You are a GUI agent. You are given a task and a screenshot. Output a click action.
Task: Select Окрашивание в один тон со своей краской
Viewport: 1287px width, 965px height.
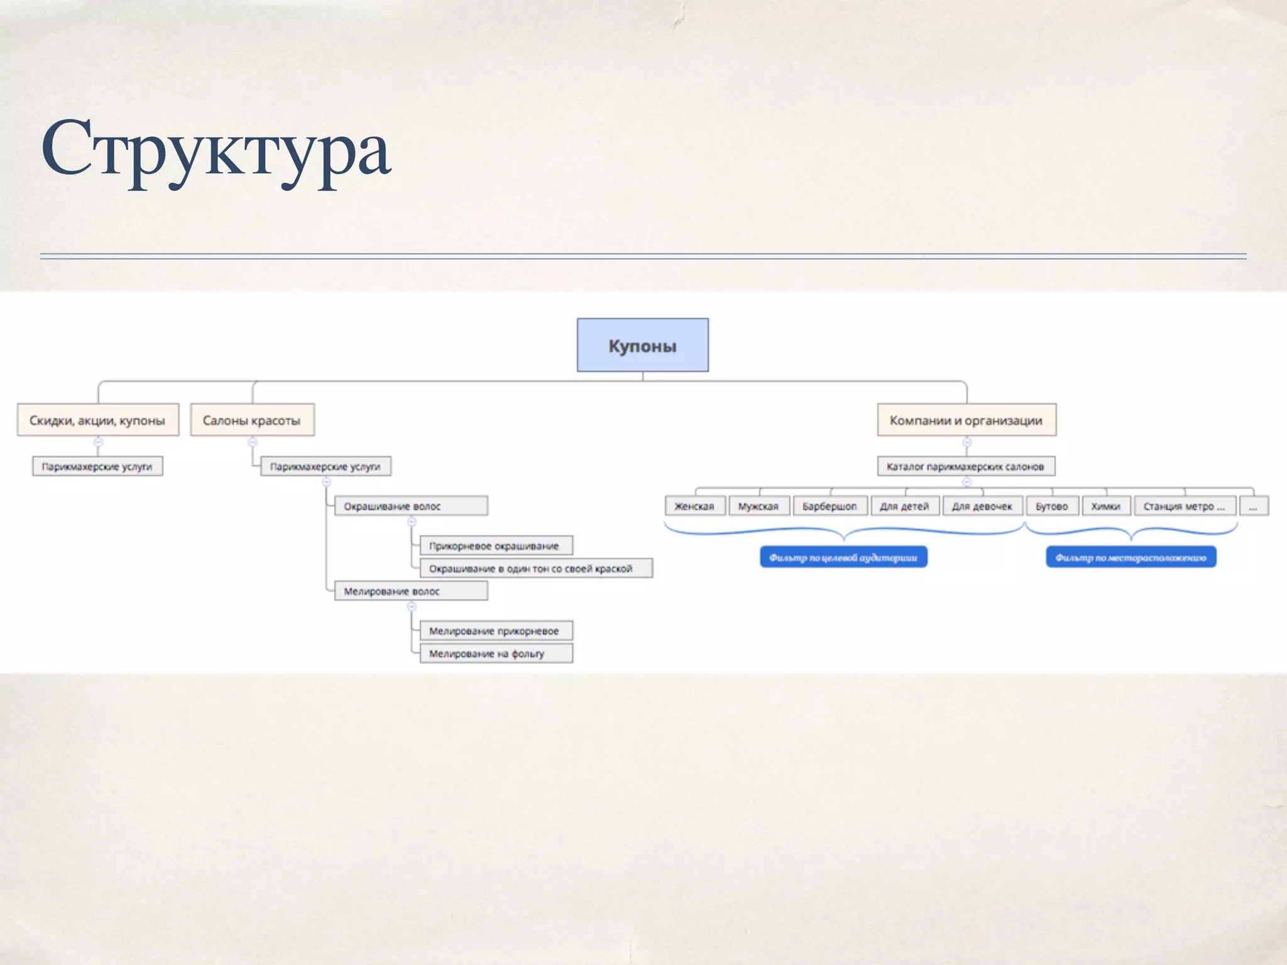537,568
